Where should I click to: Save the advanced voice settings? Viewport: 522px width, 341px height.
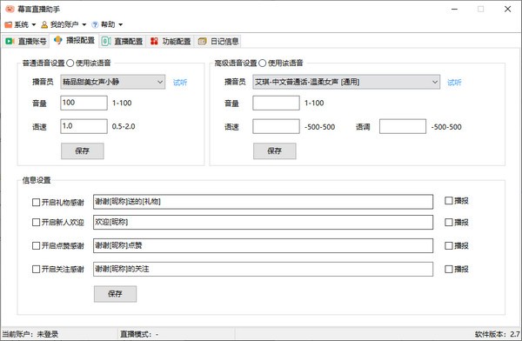click(275, 150)
